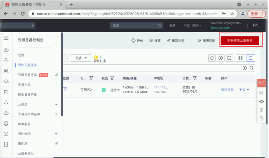Expand 云硬盘 submenu

click(x=56, y=104)
